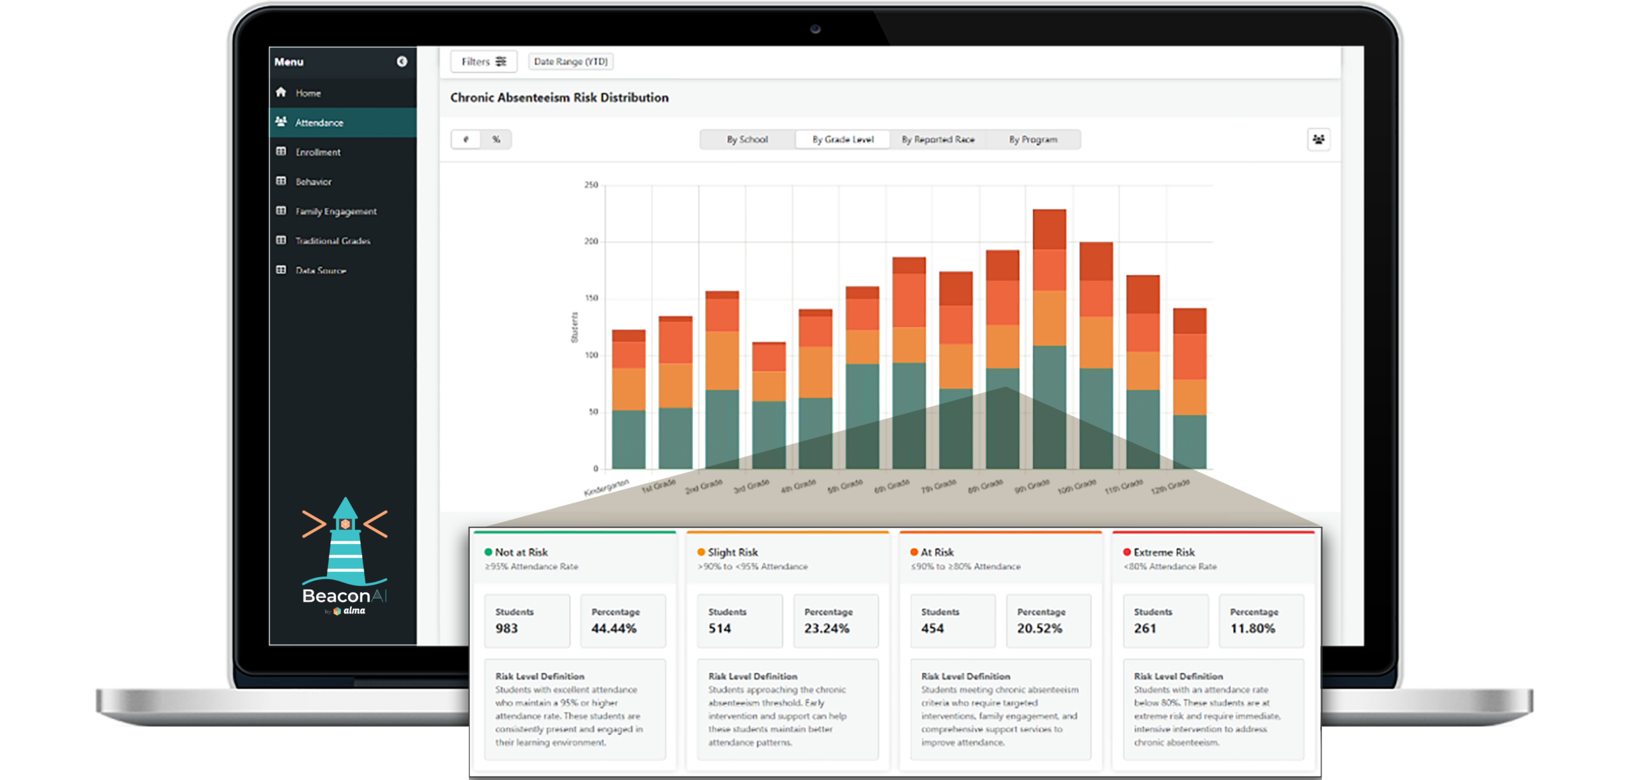This screenshot has height=780, width=1629.
Task: Open Data Source via its icon
Action: pyautogui.click(x=281, y=270)
